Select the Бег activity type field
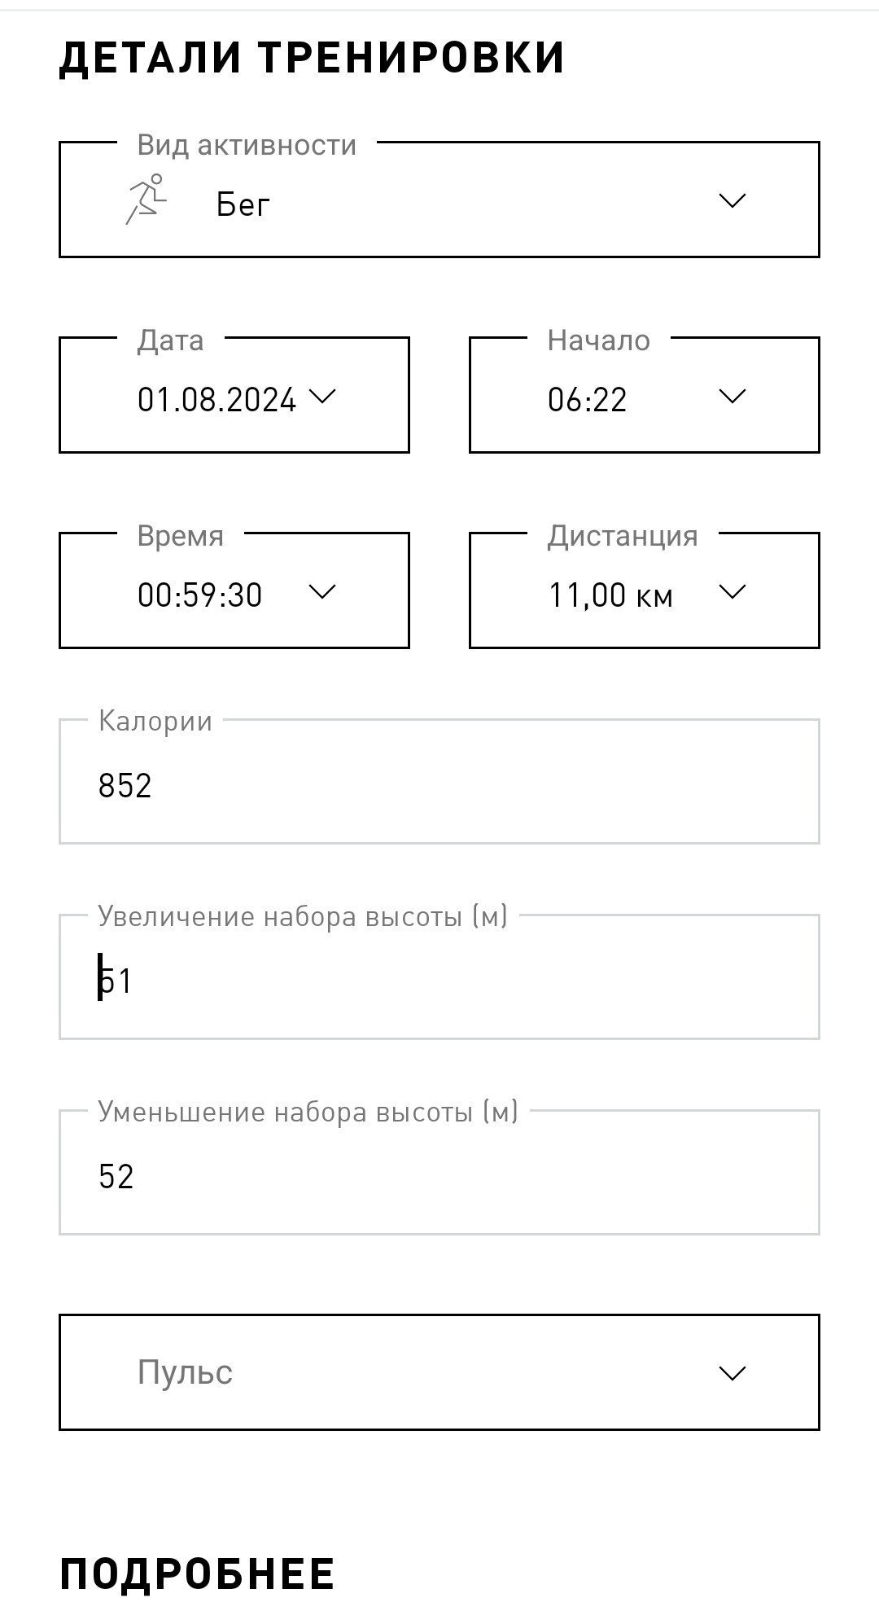Viewport: 879px width, 1602px height. pos(439,200)
